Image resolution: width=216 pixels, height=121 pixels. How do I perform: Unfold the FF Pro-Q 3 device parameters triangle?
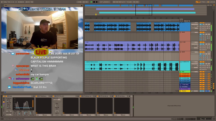click(55, 96)
